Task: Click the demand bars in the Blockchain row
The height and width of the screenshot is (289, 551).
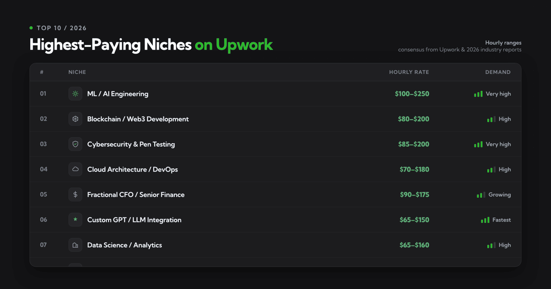Action: pyautogui.click(x=491, y=119)
